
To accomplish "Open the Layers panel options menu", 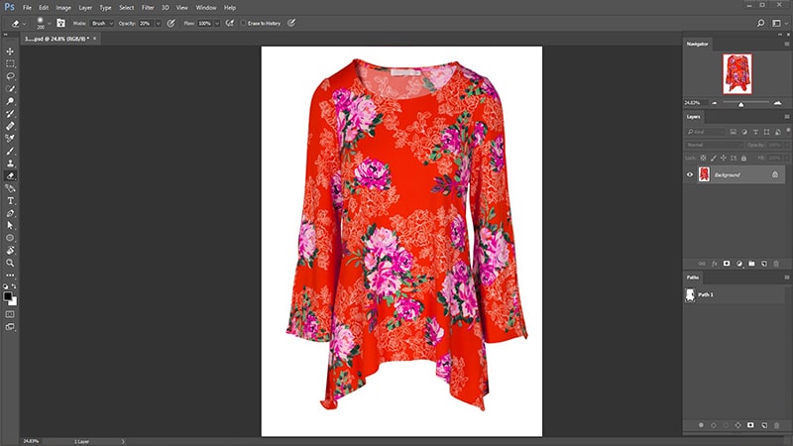I will [x=786, y=117].
